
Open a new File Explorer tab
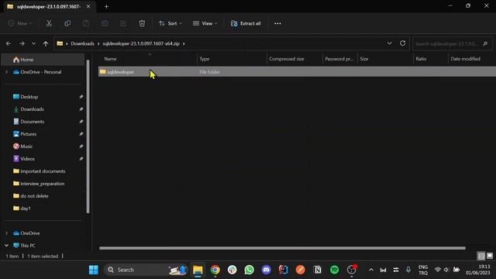click(106, 6)
